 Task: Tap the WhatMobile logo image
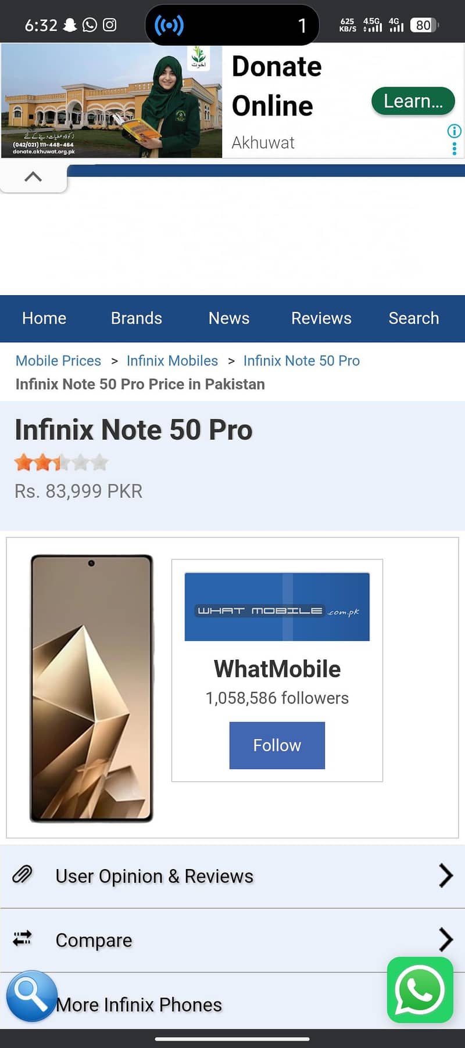[277, 606]
